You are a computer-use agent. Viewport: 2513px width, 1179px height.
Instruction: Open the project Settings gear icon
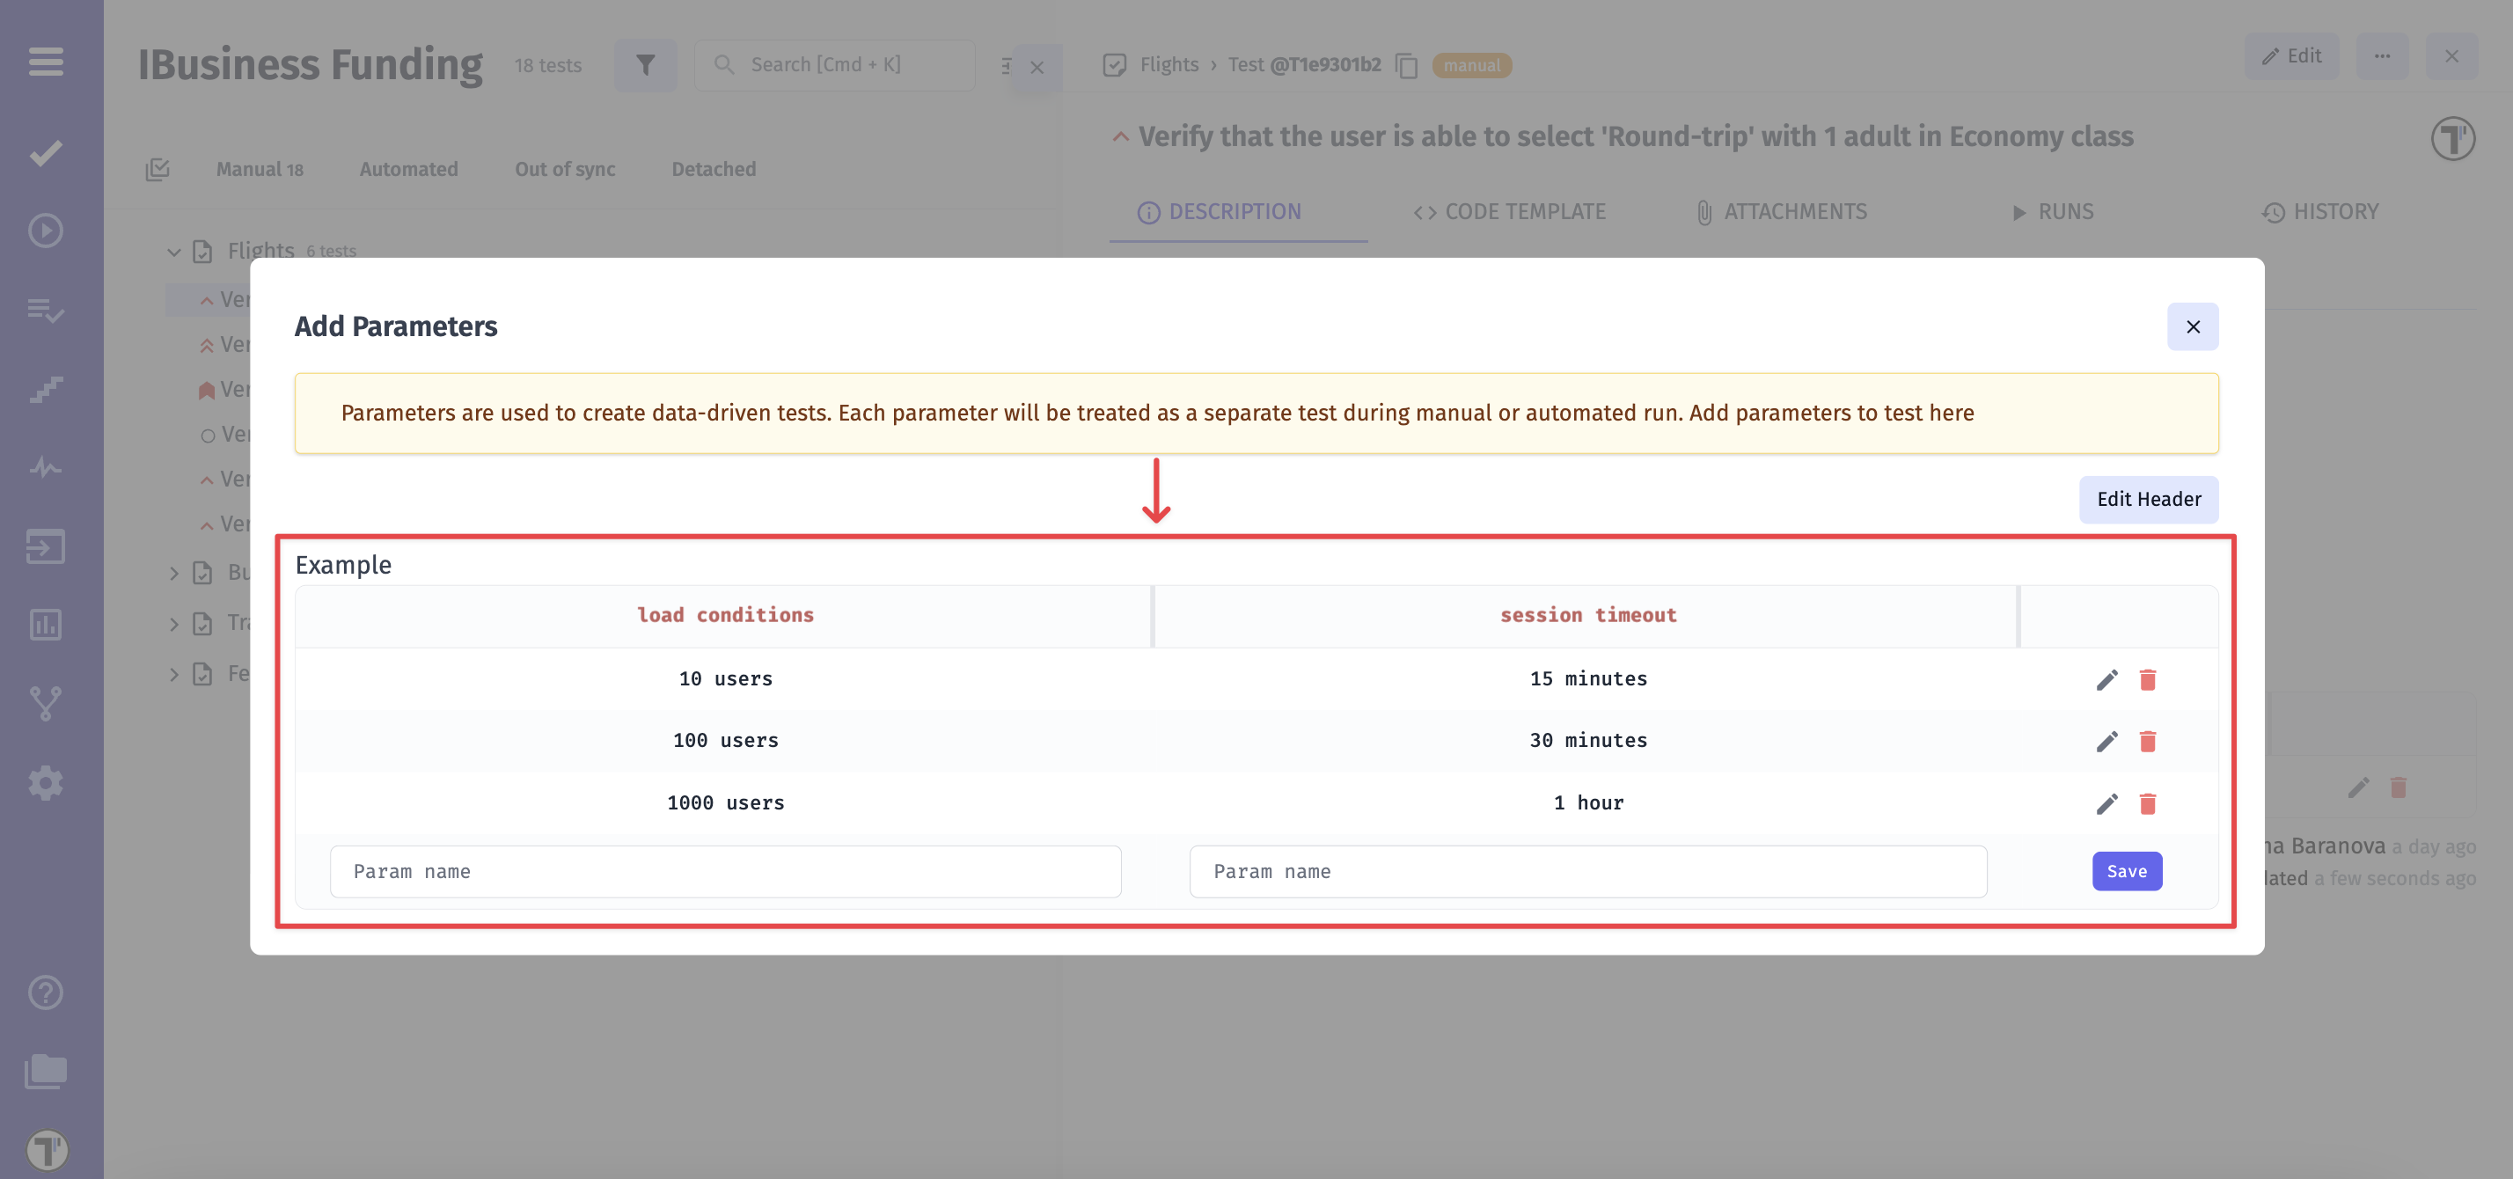44,783
